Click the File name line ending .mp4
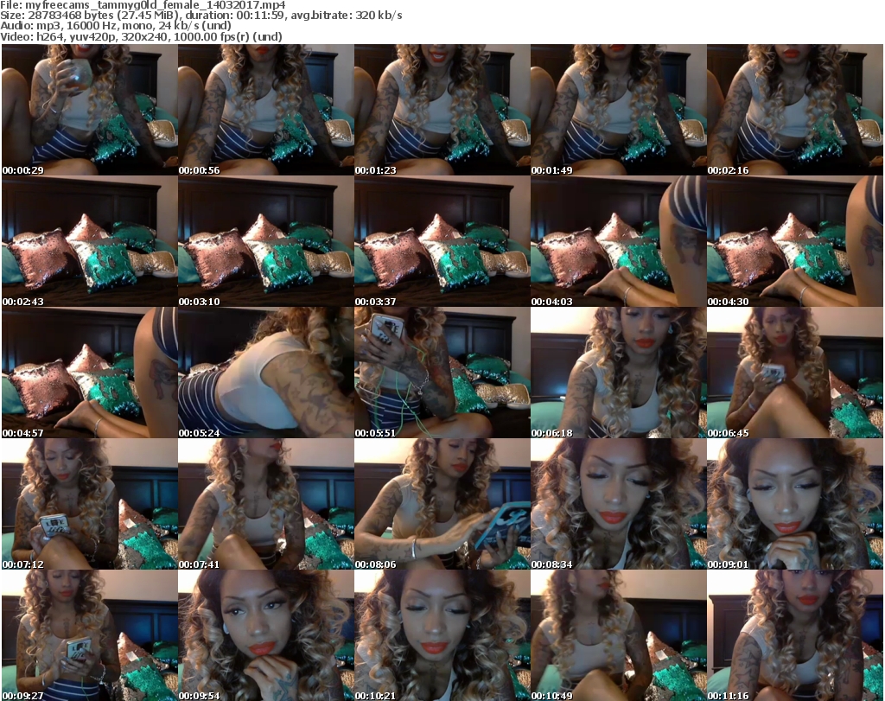885x701 pixels. click(x=143, y=5)
